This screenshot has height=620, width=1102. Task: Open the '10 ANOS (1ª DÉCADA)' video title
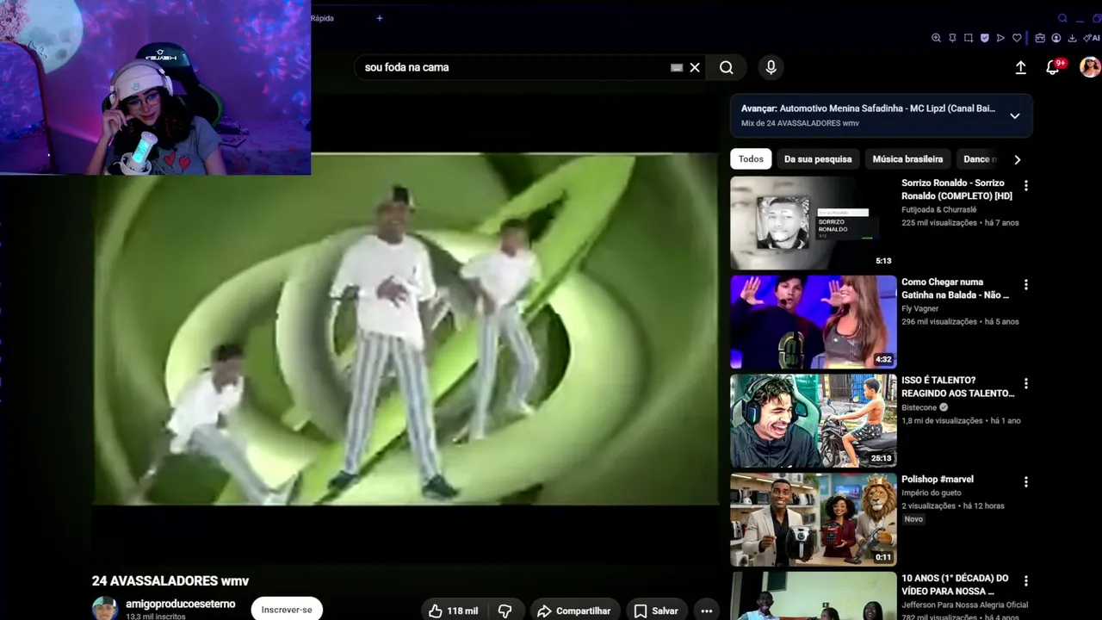tap(955, 585)
